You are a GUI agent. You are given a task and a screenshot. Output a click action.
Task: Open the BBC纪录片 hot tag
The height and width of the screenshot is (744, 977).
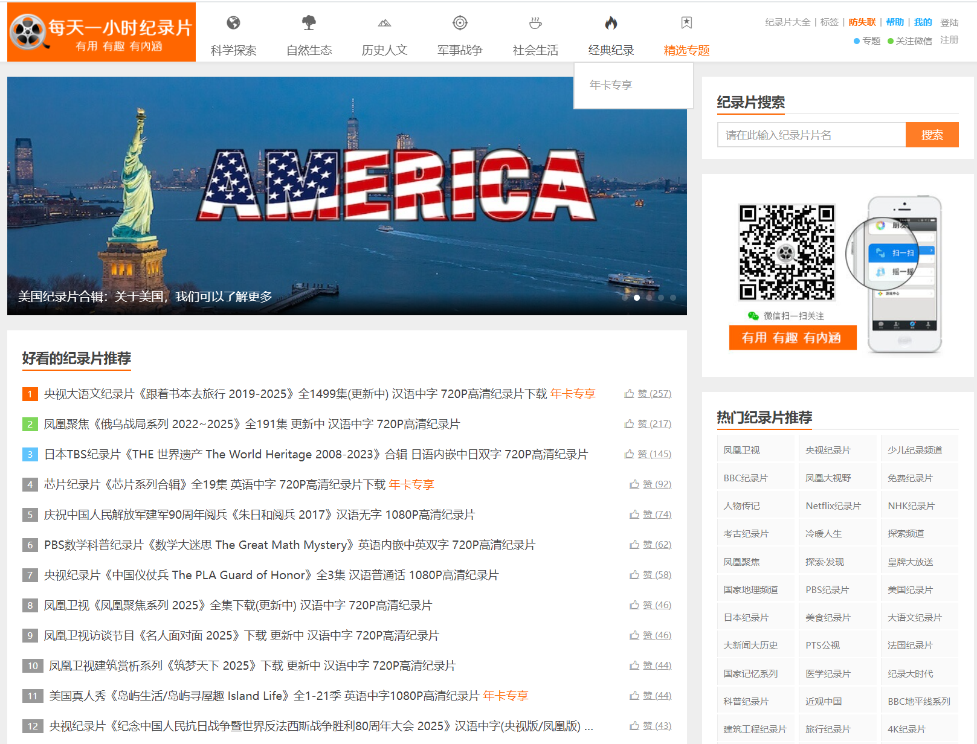click(x=746, y=478)
